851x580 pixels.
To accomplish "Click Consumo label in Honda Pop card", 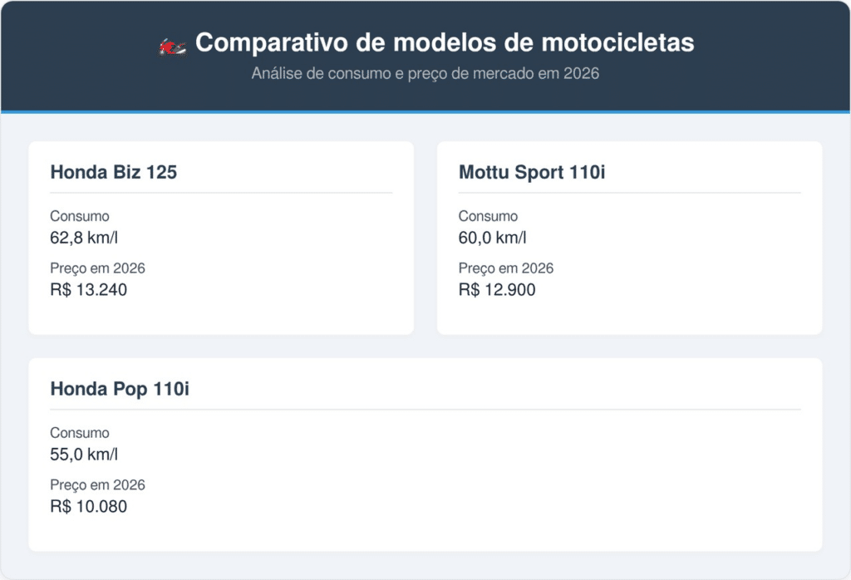I will point(80,432).
